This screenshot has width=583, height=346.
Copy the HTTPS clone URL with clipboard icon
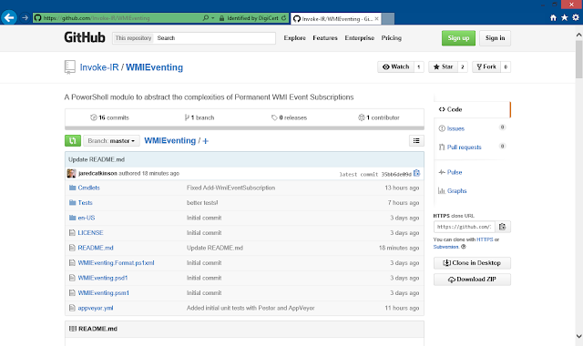[502, 227]
